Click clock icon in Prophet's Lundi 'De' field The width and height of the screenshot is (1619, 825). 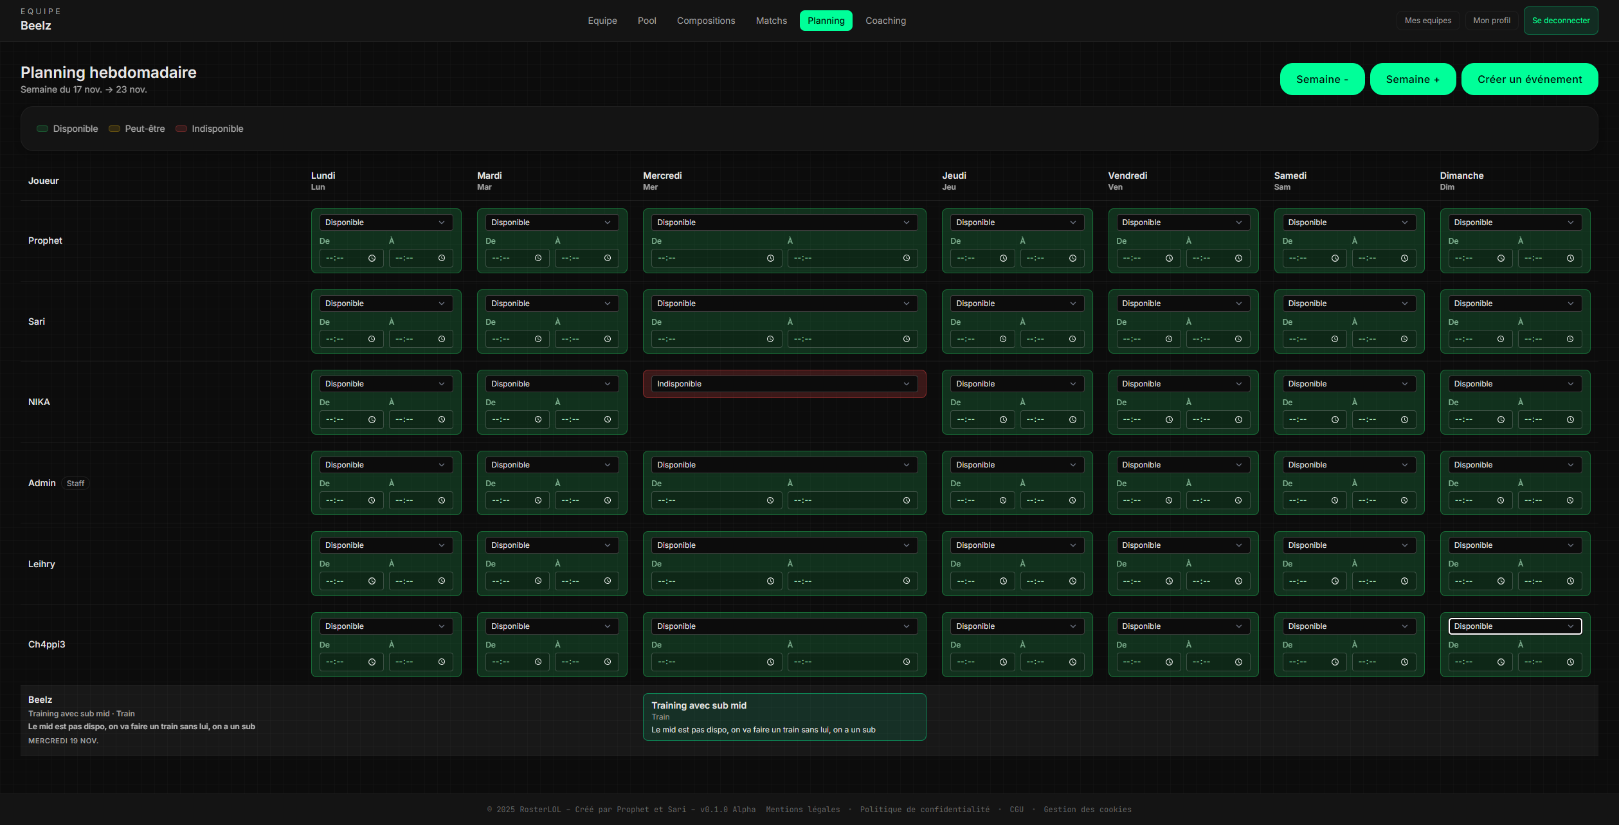(x=372, y=258)
